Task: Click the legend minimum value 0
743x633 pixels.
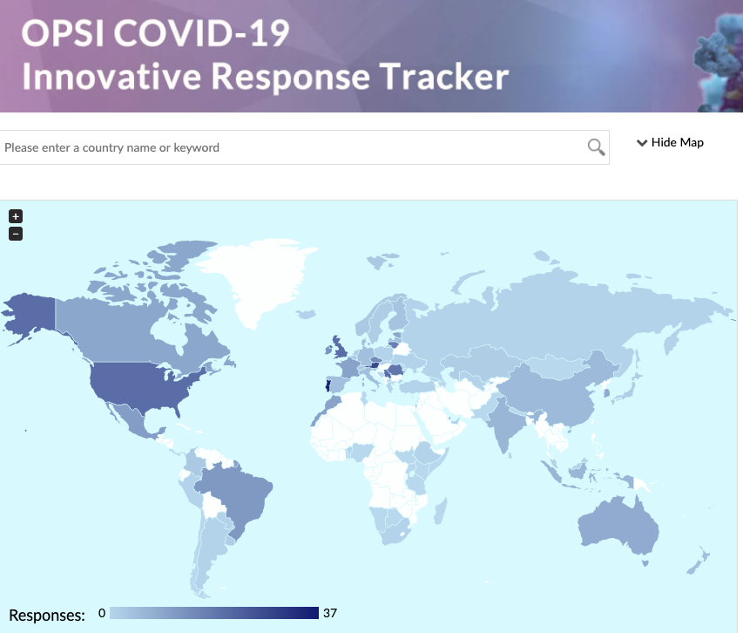Action: pyautogui.click(x=102, y=613)
